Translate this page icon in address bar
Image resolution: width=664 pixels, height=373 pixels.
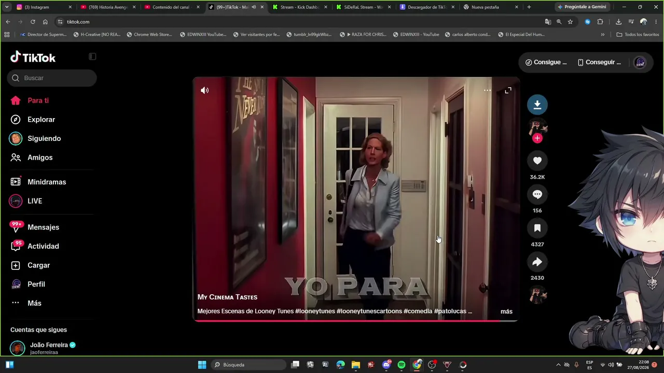tap(548, 22)
